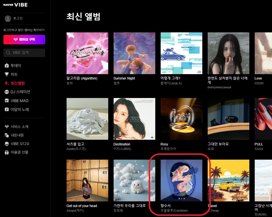272x217 pixels.
Task: Click the artist name 뎁트
Action: click(116, 83)
